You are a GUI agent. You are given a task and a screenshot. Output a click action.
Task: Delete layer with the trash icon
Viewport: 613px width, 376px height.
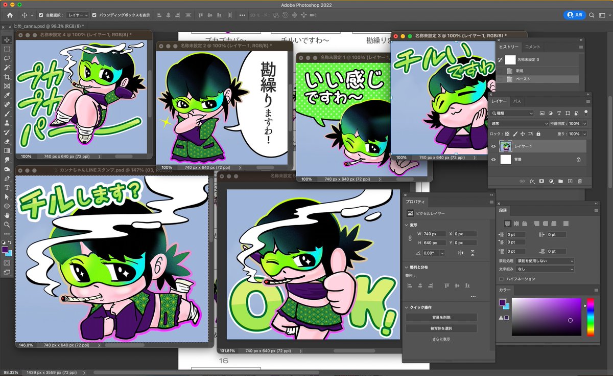(x=579, y=181)
